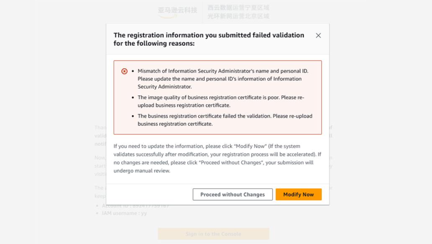Click the dialog heading about failed validation
The height and width of the screenshot is (244, 432).
point(209,39)
